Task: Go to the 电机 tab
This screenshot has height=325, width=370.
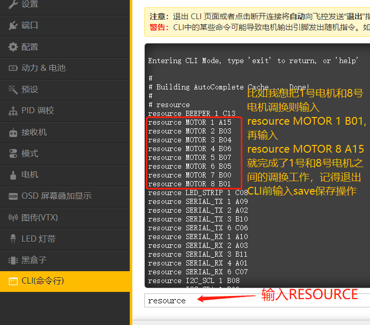Action: coord(65,175)
